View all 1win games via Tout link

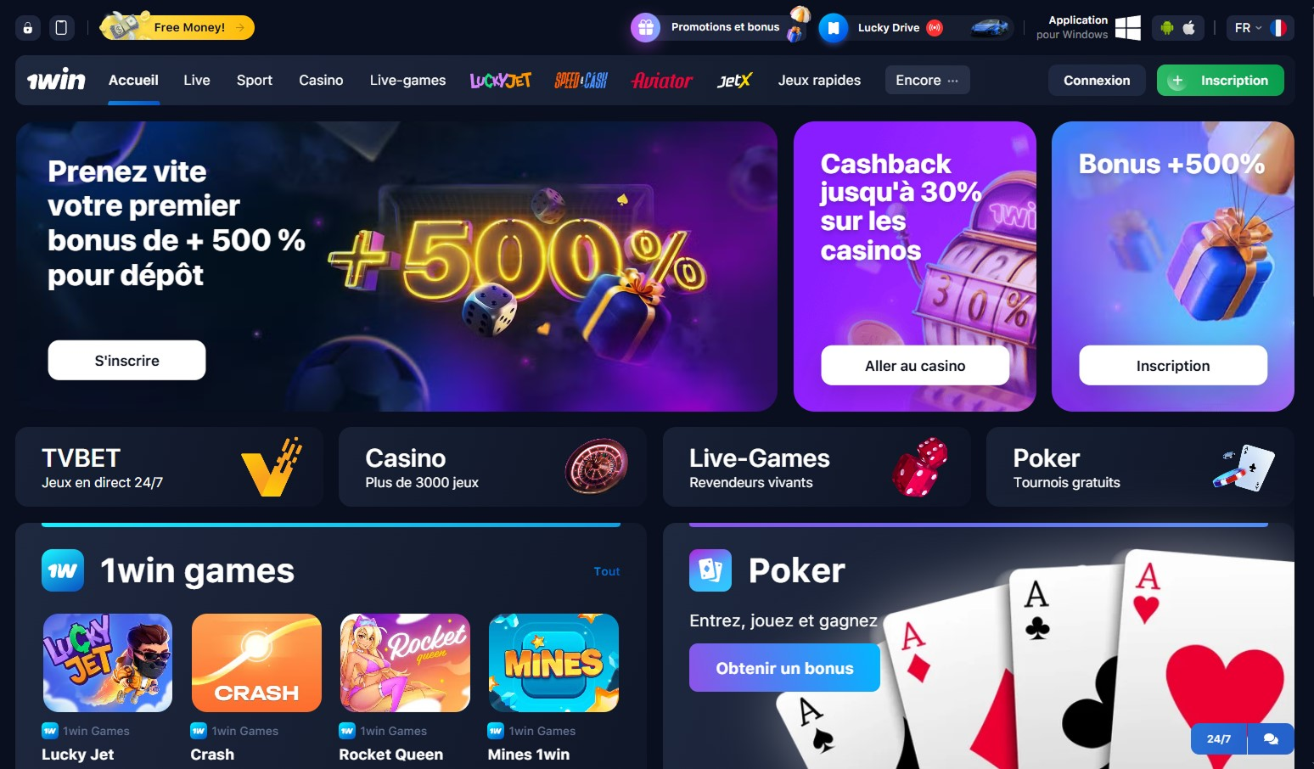(x=607, y=571)
